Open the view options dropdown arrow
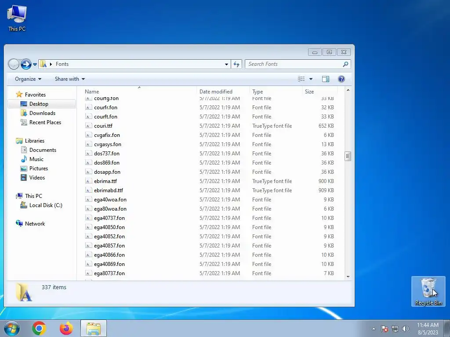Viewport: 450px width, 337px height. coord(311,79)
